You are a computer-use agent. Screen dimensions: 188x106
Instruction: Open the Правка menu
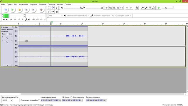[x=10, y=4]
